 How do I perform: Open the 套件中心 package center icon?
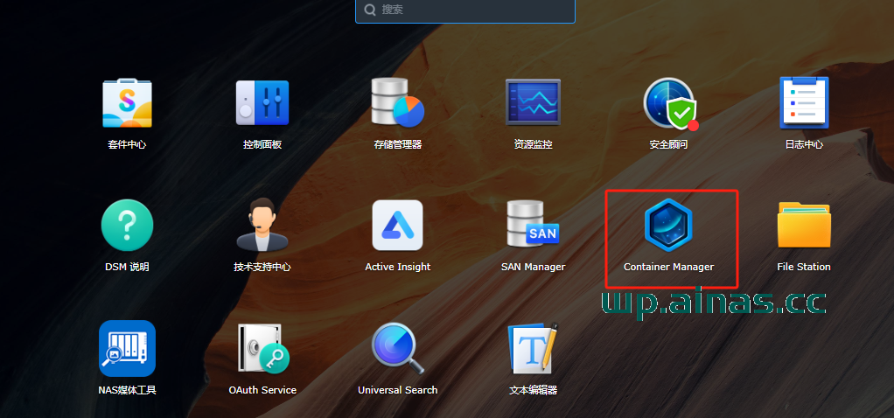click(x=127, y=102)
